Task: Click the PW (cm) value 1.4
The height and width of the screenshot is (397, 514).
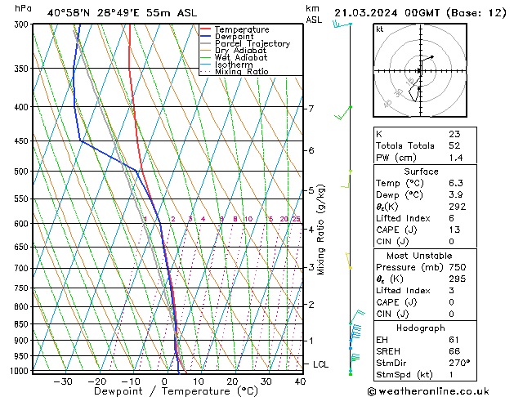Action: coord(456,158)
